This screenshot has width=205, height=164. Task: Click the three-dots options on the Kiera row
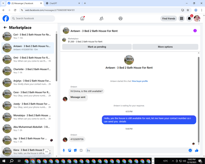pos(47,152)
